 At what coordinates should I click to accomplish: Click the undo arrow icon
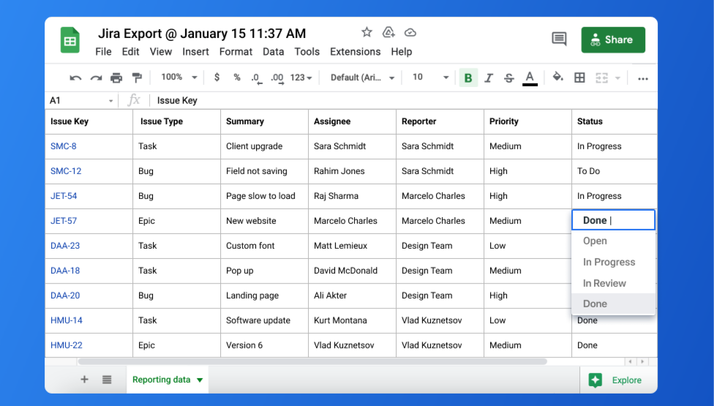point(75,78)
